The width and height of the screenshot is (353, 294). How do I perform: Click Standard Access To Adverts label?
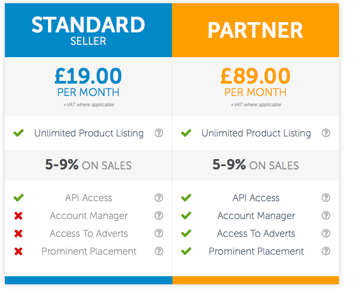[x=89, y=234]
